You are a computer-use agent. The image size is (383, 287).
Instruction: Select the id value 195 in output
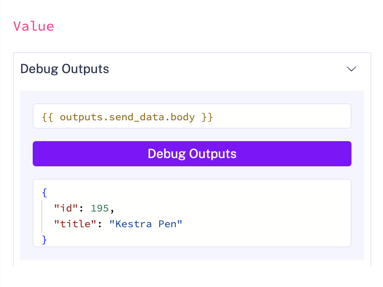point(100,208)
